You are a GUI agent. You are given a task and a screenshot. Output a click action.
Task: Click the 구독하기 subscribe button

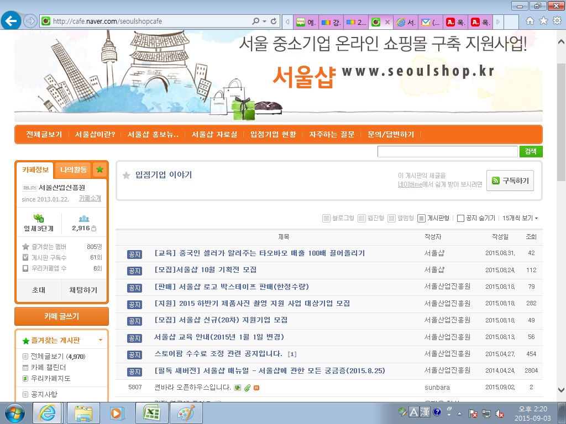510,181
